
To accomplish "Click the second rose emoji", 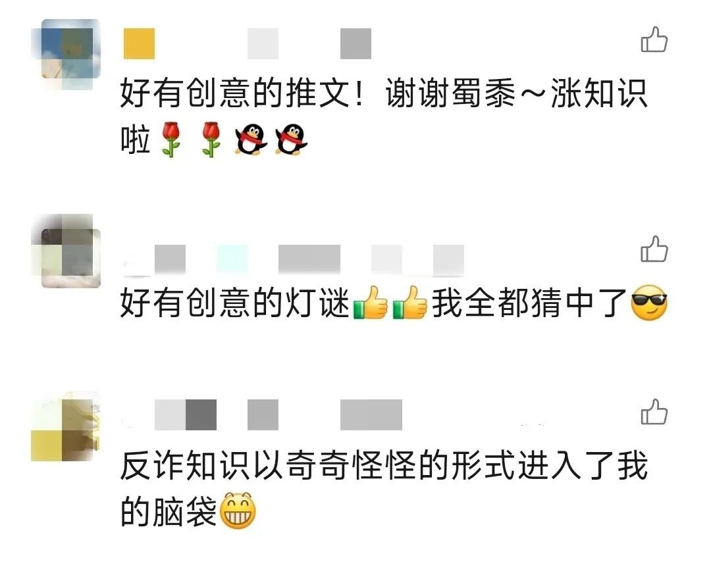I will pyautogui.click(x=211, y=139).
